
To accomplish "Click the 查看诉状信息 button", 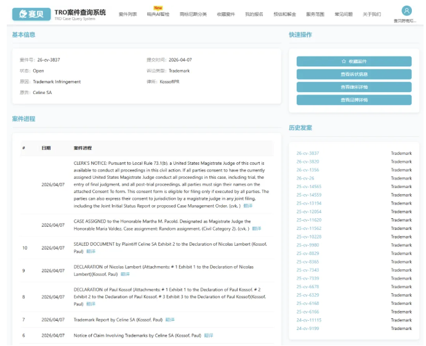I will (x=353, y=74).
